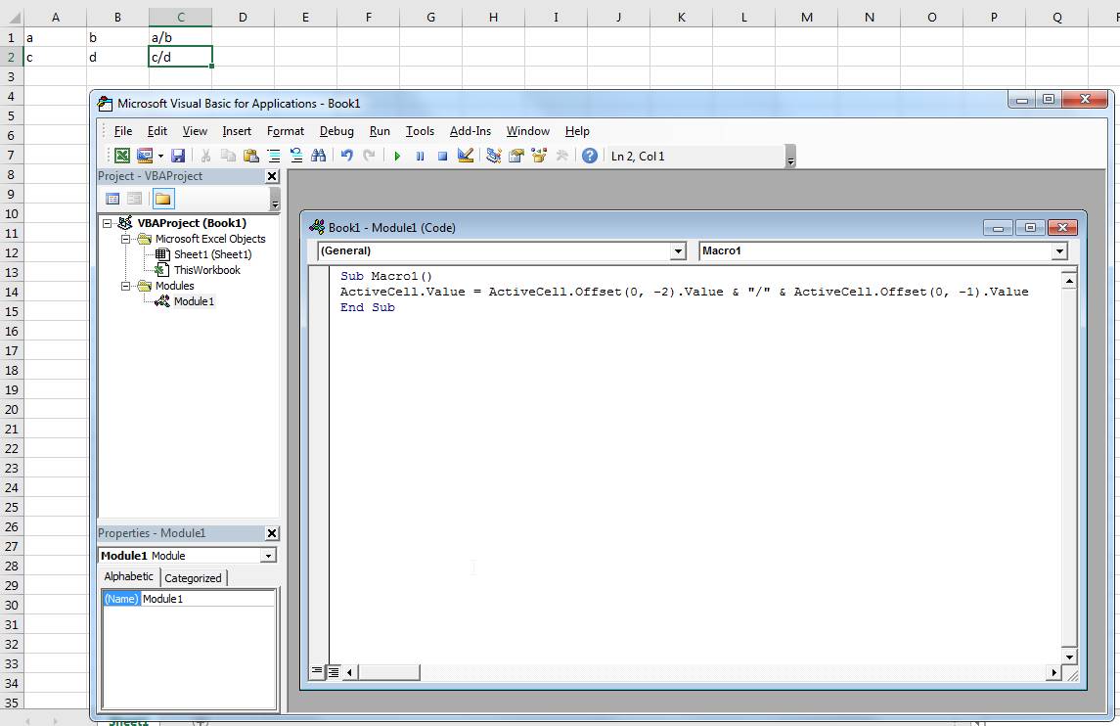Collapse the VBAProject (Book1) tree node
This screenshot has width=1120, height=726.
click(x=108, y=223)
